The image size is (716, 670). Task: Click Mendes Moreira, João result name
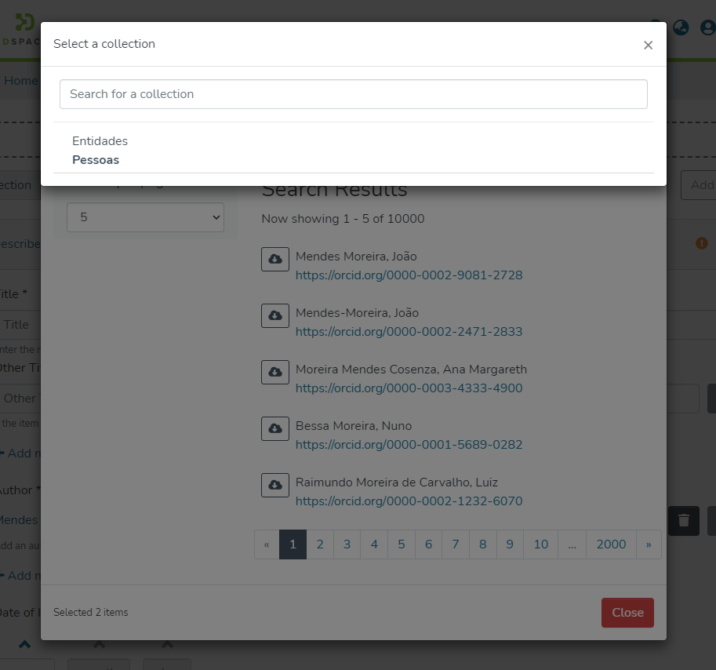(x=356, y=257)
